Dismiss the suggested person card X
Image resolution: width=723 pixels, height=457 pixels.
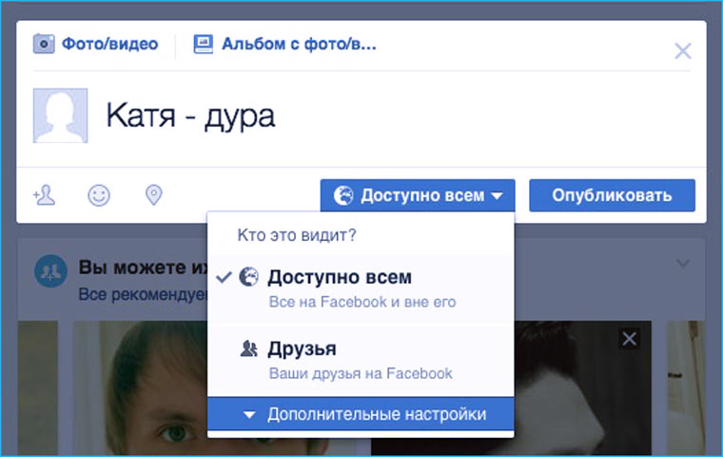(x=630, y=339)
